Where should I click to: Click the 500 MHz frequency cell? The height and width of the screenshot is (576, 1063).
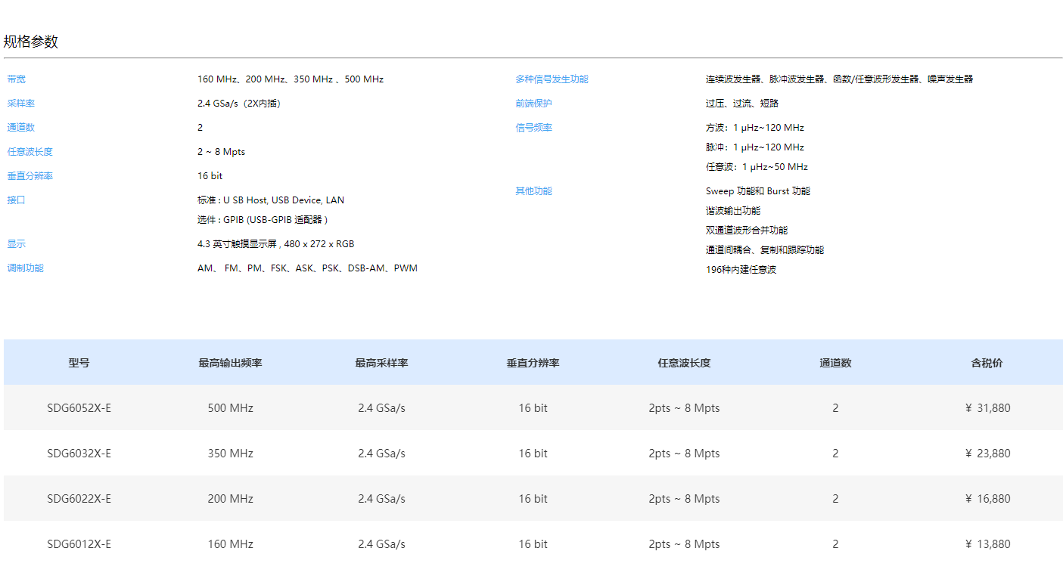(230, 408)
